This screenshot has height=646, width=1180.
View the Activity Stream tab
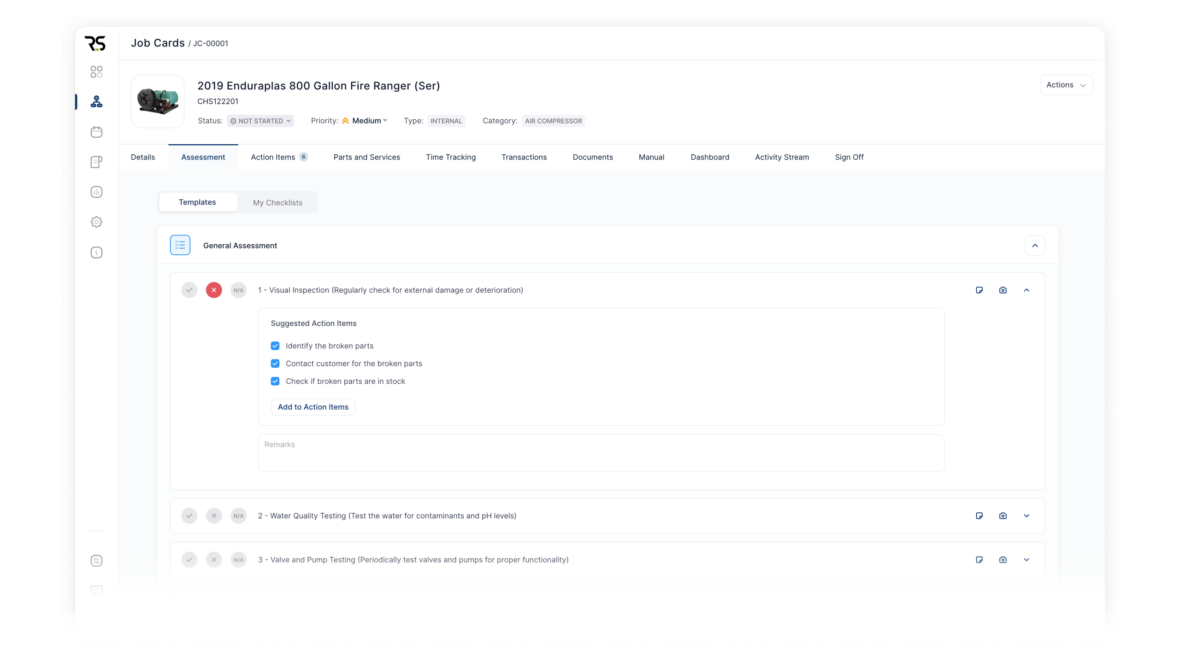point(782,157)
